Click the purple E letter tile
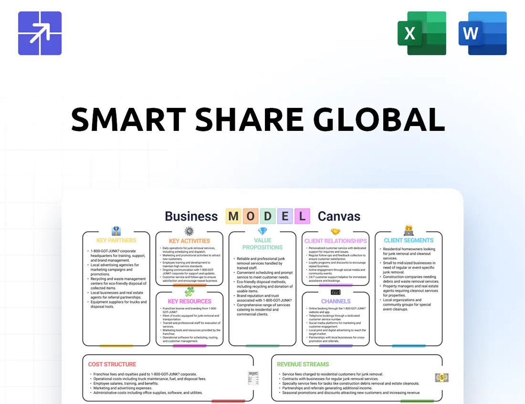The width and height of the screenshot is (525, 404). coord(285,216)
